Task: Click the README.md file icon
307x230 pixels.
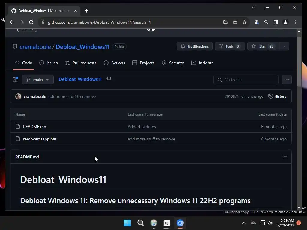Action: tap(18, 127)
